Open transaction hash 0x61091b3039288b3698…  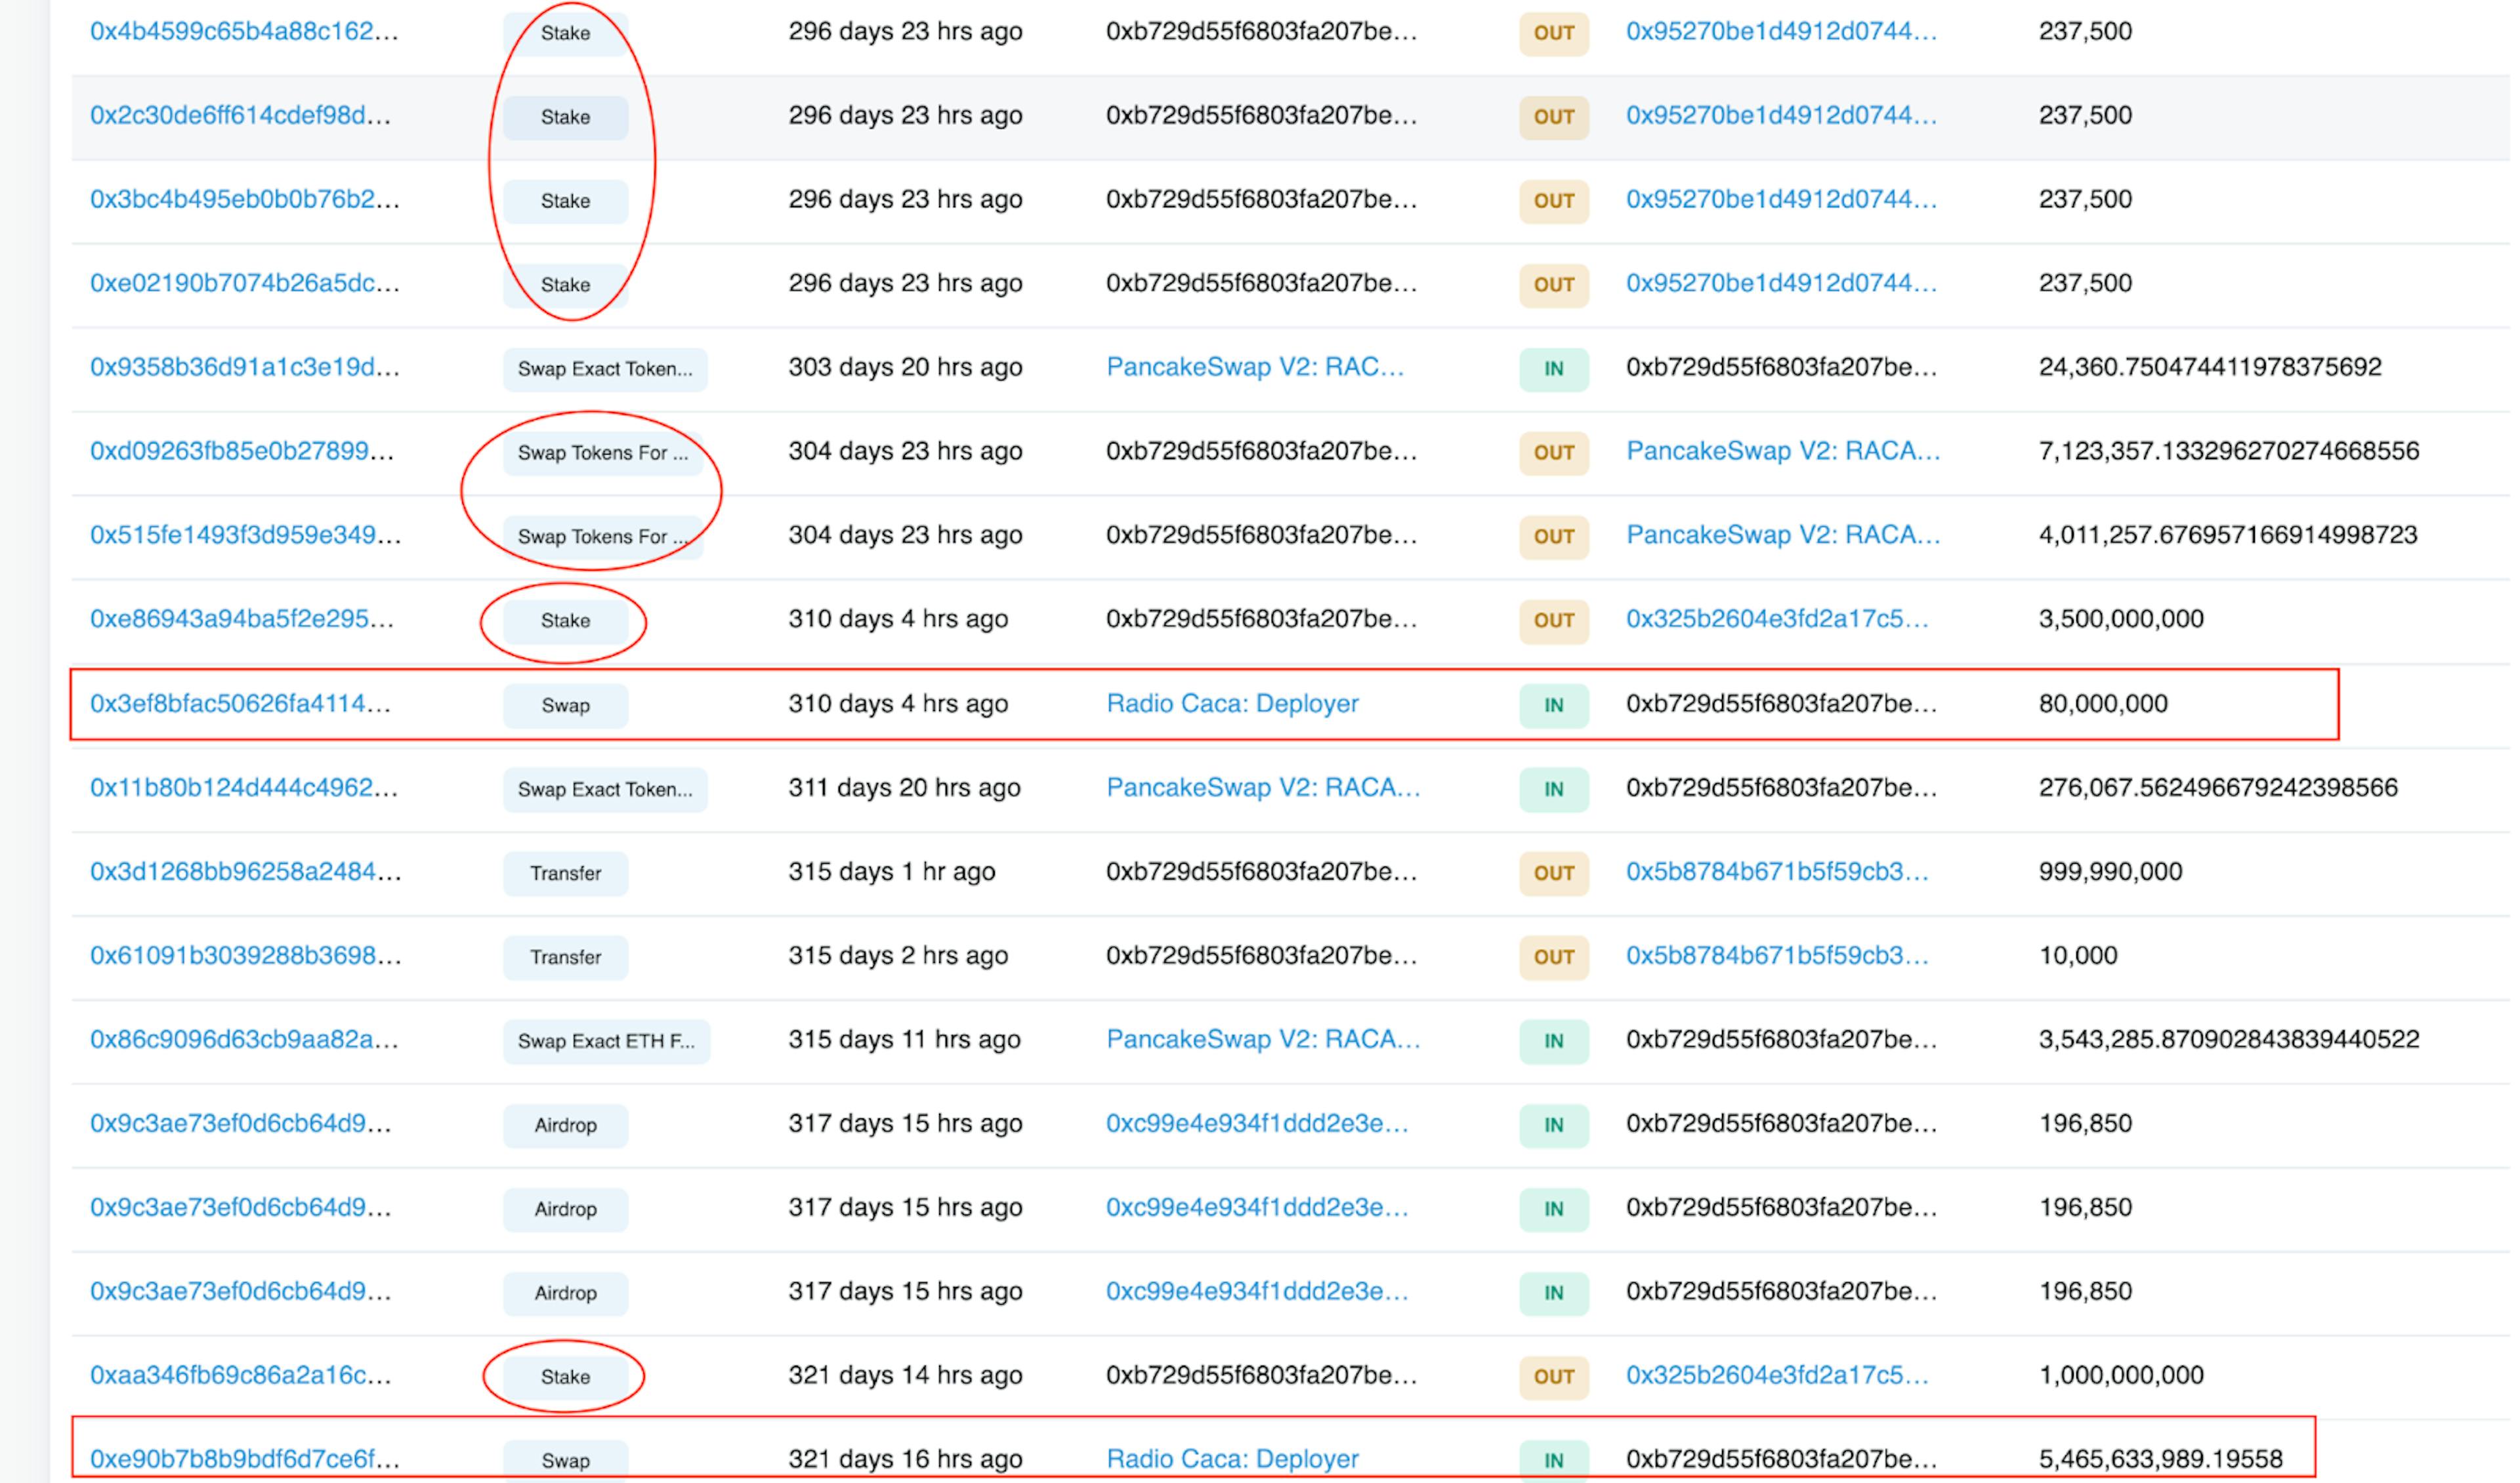click(x=246, y=956)
